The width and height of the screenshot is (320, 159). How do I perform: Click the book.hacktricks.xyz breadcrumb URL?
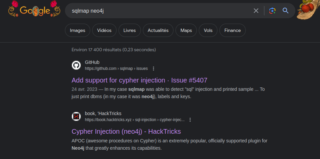135,120
